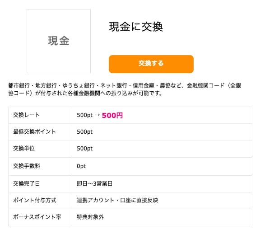Screen dimensions: 260x234
Task: Select the ボーナスポイント率 row label
Action: pos(37,217)
